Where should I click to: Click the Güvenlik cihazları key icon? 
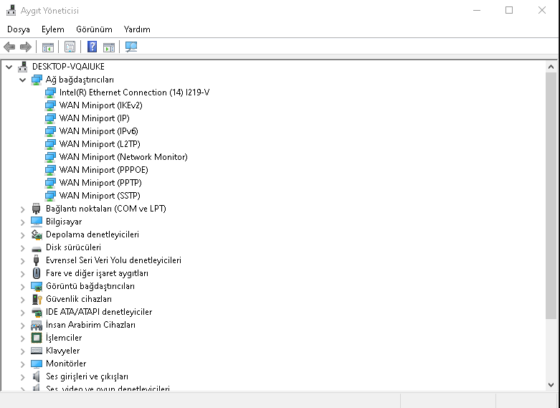click(37, 299)
